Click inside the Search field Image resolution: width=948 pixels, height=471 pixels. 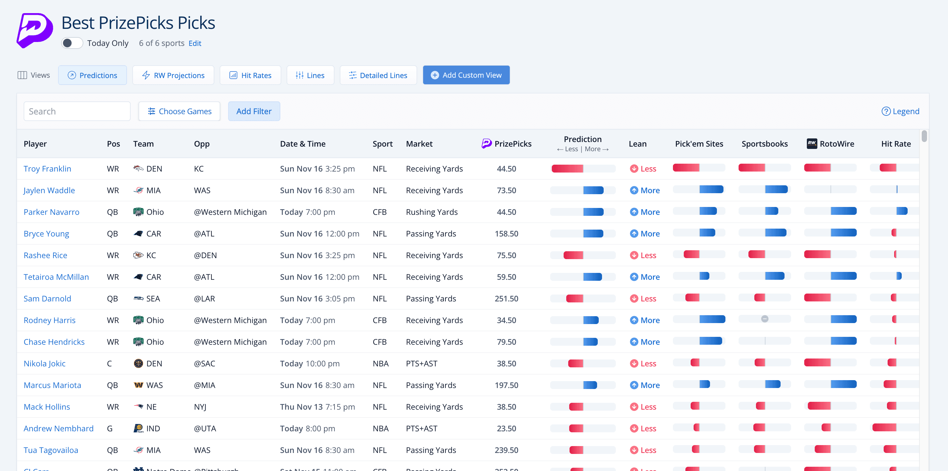click(77, 111)
